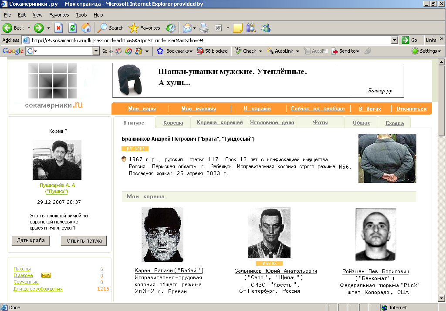
Task: Click the Мои нары navigation link
Action: [142, 108]
